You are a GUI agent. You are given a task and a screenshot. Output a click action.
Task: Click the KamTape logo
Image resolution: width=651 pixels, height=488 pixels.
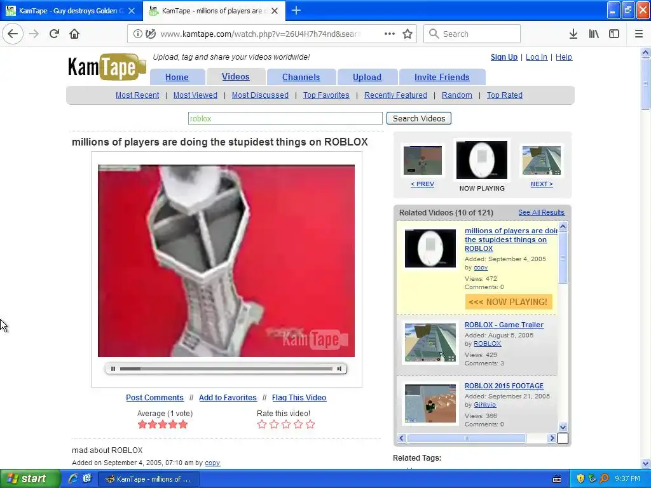107,66
